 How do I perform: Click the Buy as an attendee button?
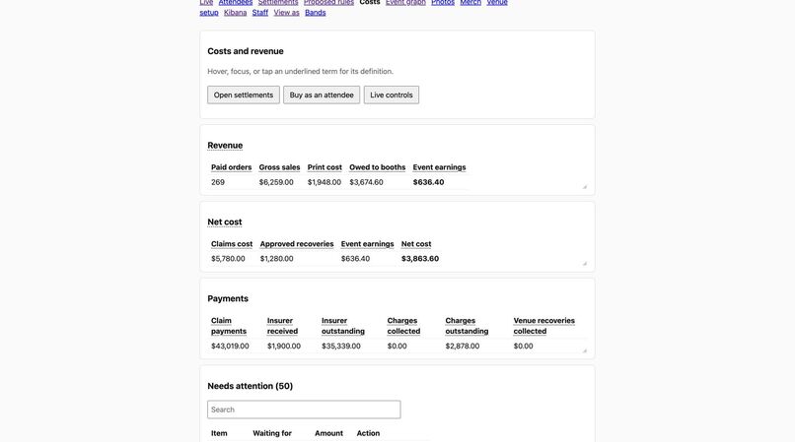(x=322, y=95)
